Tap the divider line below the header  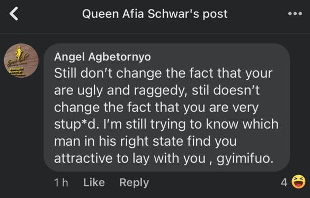[x=155, y=34]
